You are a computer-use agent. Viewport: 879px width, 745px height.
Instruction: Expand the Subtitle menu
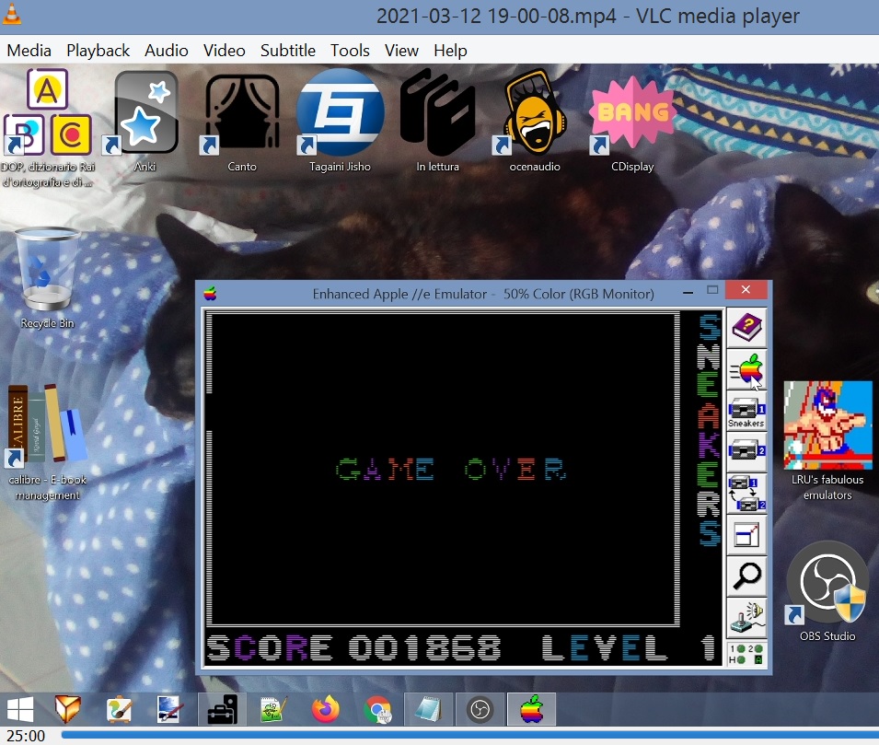(x=287, y=51)
